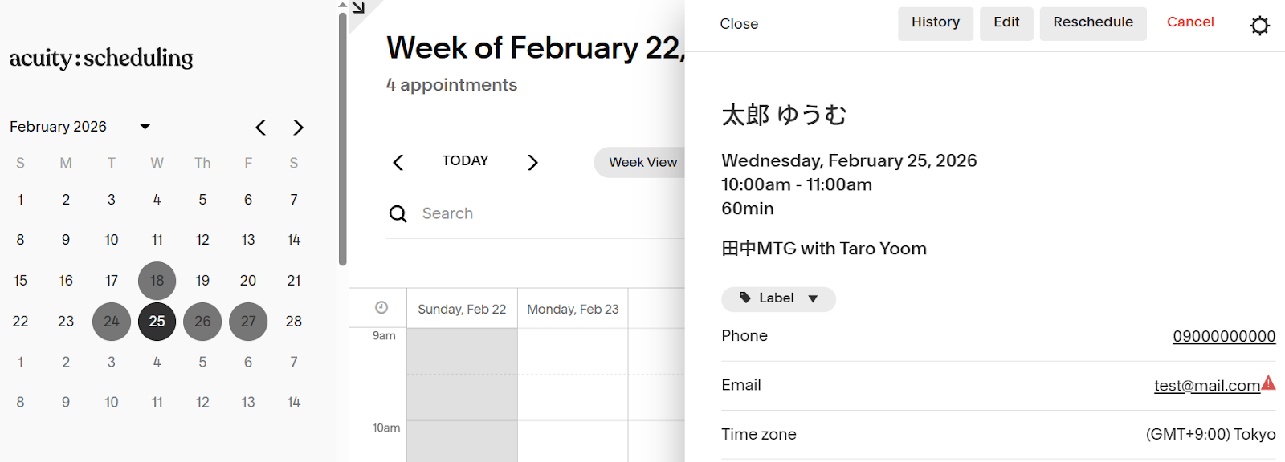Go to next month in mini calendar
The image size is (1285, 462).
click(x=298, y=128)
